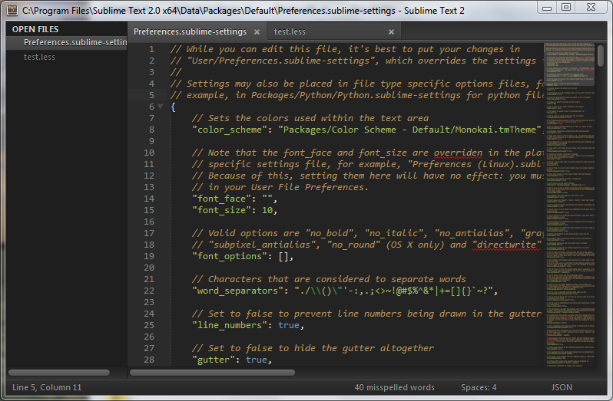Click line number 1 in the gutter
This screenshot has width=613, height=401.
151,49
